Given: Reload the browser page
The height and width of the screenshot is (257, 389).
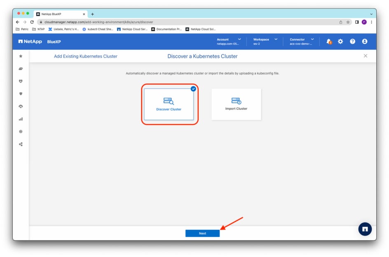Looking at the screenshot, I should (x=32, y=22).
